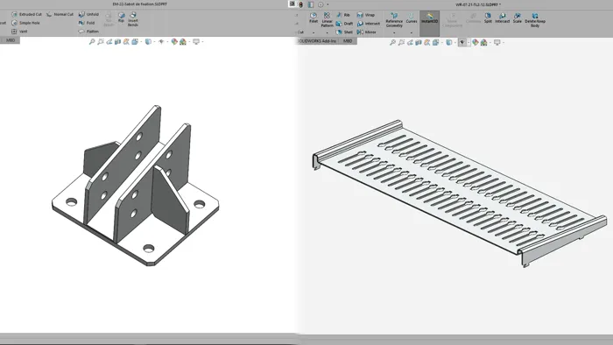
Task: Click the Apply Scene icon in the WR-07-21 window
Action: (x=483, y=42)
